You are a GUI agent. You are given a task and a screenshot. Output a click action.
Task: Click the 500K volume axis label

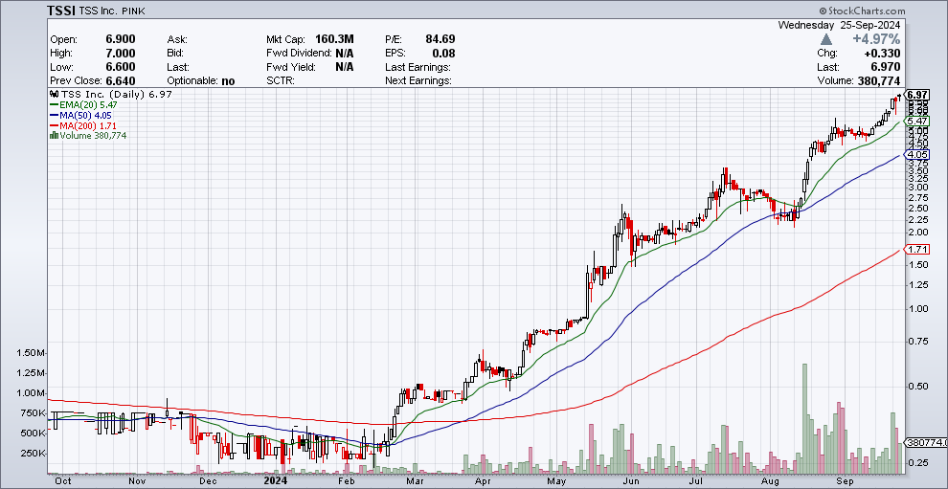34,433
